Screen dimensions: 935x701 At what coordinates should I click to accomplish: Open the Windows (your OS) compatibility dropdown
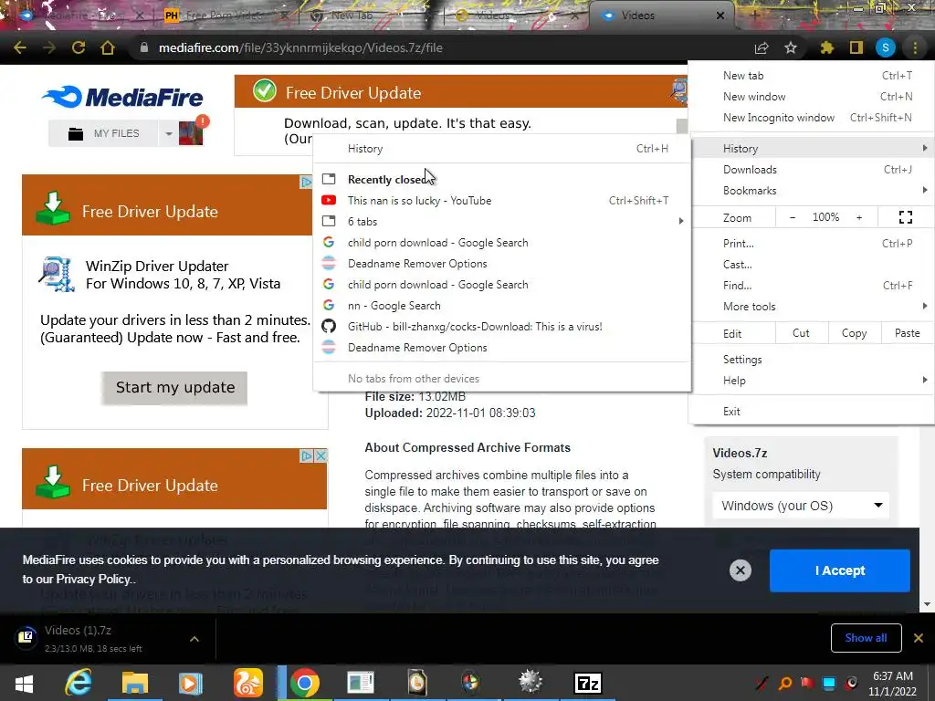click(x=802, y=506)
